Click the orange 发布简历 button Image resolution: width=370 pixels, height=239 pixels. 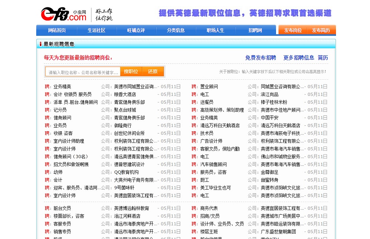[321, 30]
